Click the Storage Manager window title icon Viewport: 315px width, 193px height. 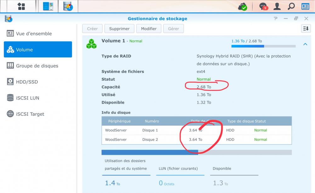click(9, 19)
